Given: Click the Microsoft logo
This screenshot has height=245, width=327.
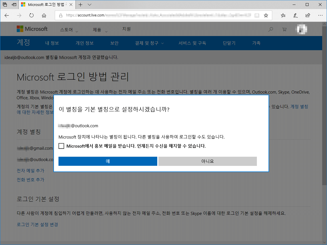Looking at the screenshot, I should 32,29.
